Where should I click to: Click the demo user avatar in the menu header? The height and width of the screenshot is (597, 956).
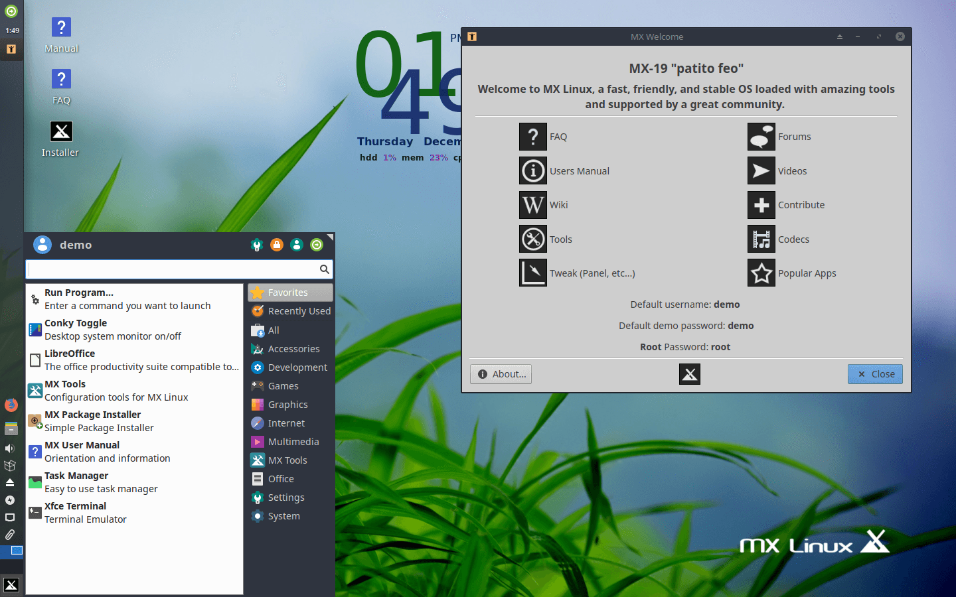point(42,245)
